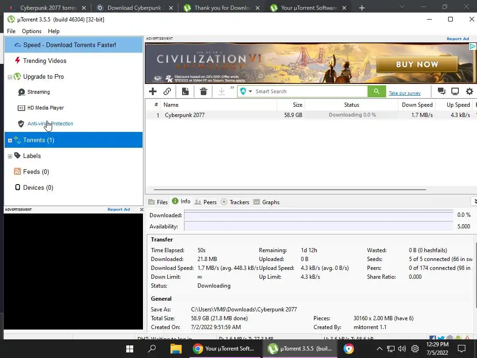
Task: Open Windows Start menu
Action: click(129, 349)
